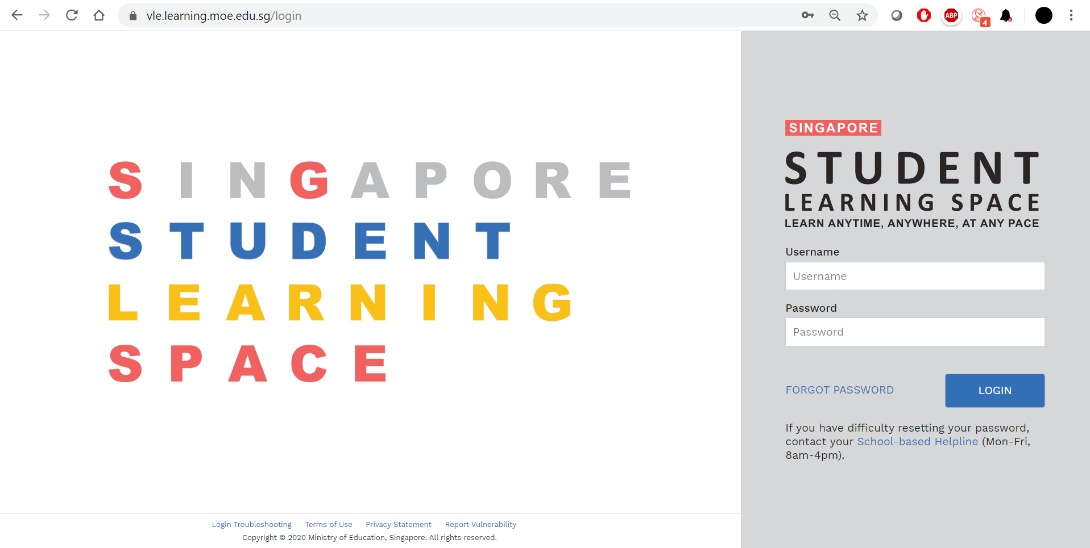Click the grey circle extension icon
1090x548 pixels.
(x=897, y=15)
